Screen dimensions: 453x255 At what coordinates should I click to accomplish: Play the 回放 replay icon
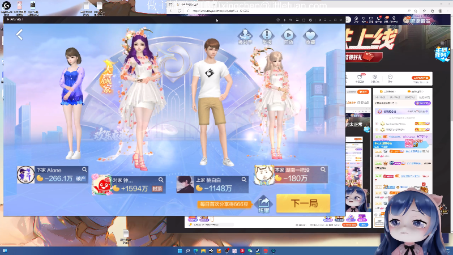pyautogui.click(x=288, y=37)
